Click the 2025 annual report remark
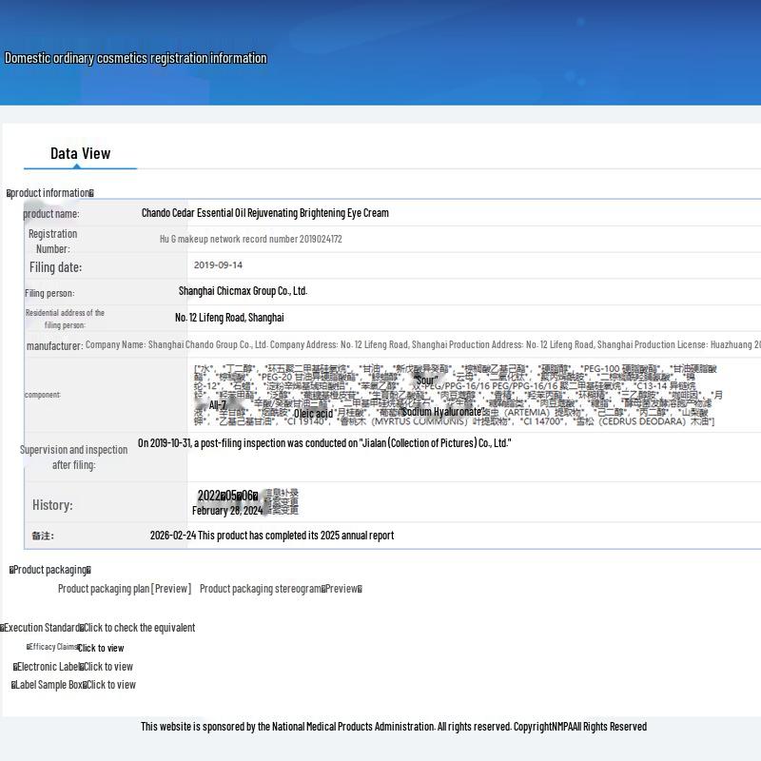 [272, 536]
